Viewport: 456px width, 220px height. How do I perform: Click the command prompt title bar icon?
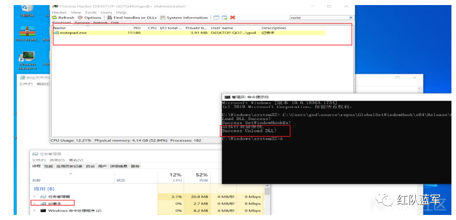[x=227, y=97]
